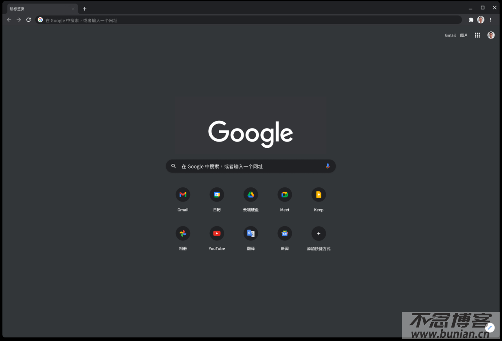Reload the page with the refresh icon
502x341 pixels.
(29, 20)
